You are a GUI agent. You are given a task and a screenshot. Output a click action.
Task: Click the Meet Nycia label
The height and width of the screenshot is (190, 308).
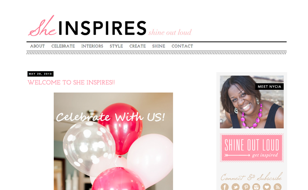pyautogui.click(x=269, y=87)
